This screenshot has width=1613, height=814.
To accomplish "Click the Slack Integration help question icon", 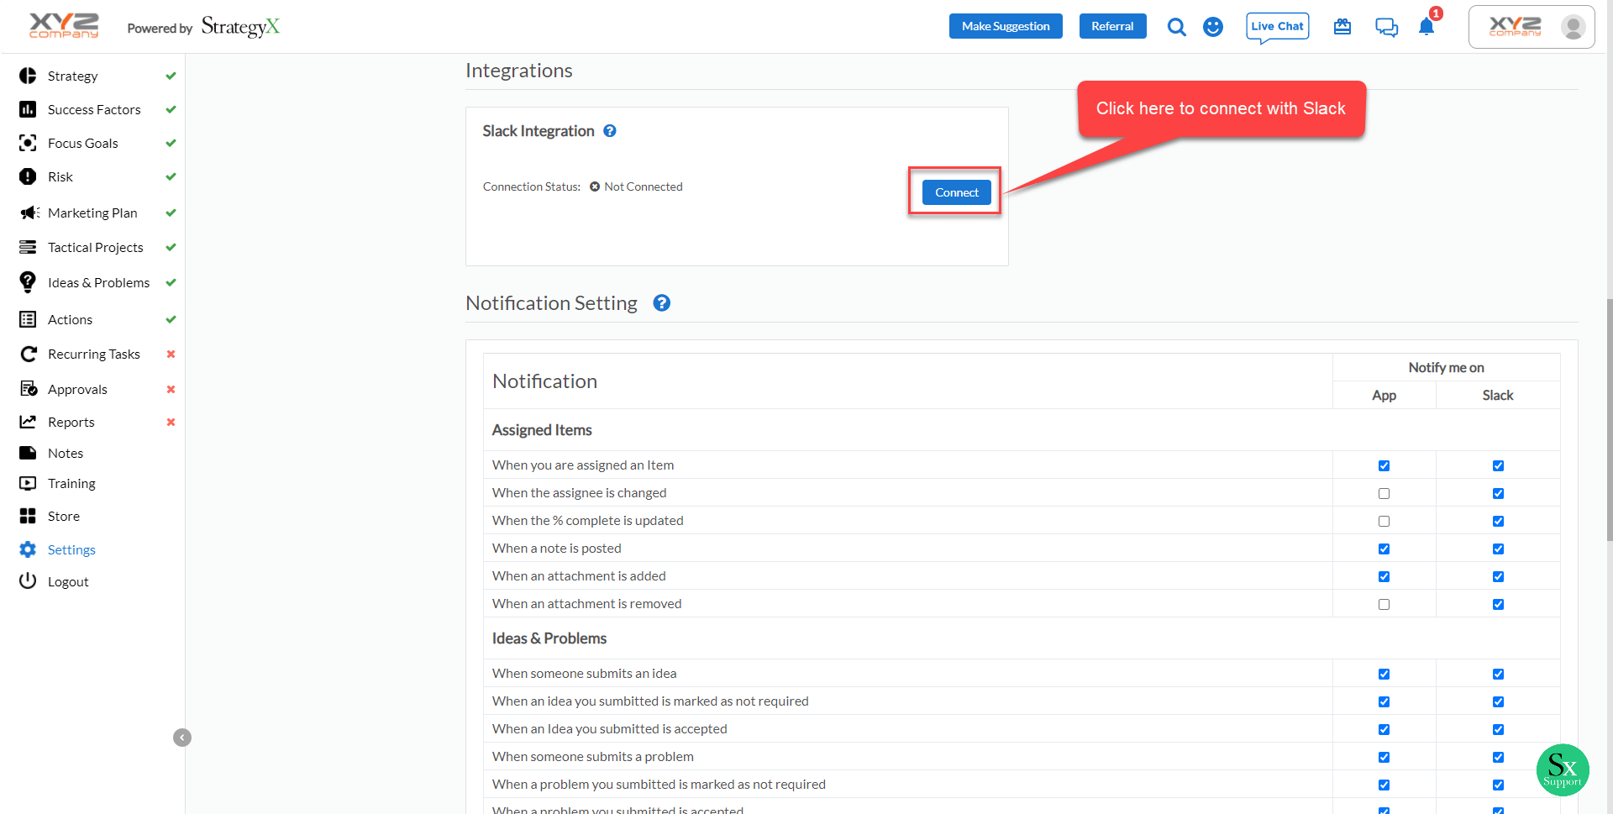I will [x=610, y=131].
